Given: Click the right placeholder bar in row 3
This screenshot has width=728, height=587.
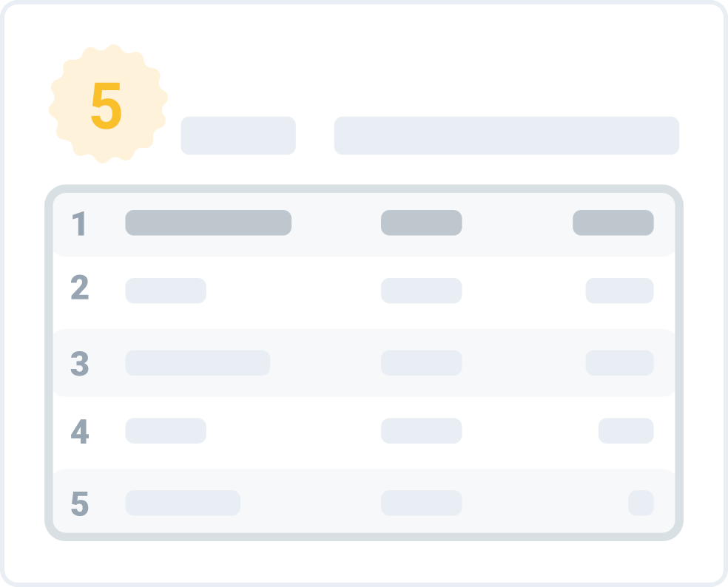Looking at the screenshot, I should coord(619,363).
